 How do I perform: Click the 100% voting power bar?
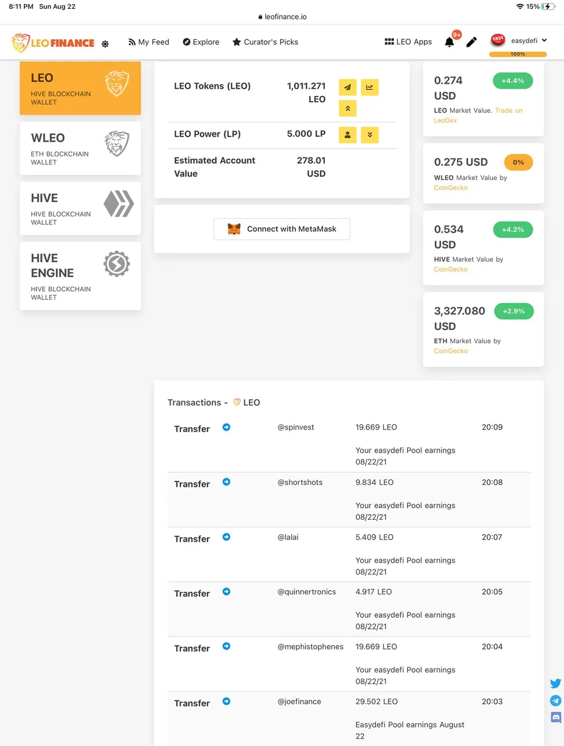click(x=518, y=54)
